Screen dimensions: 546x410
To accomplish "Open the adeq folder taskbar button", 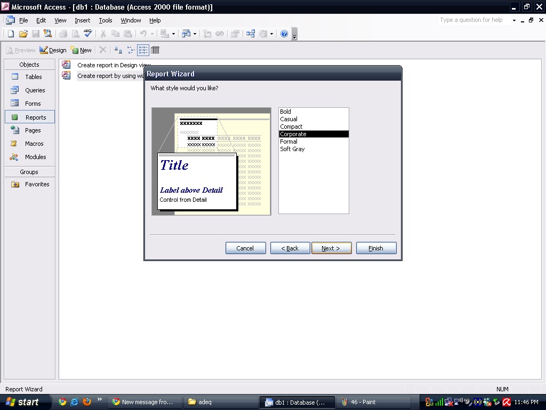I will 220,402.
